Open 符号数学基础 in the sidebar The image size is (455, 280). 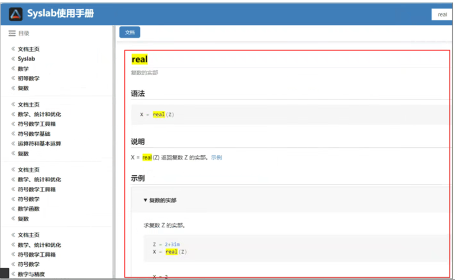34,134
